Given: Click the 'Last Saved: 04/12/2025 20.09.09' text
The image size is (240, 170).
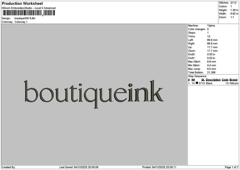Looking at the screenshot, I should pyautogui.click(x=79, y=167).
